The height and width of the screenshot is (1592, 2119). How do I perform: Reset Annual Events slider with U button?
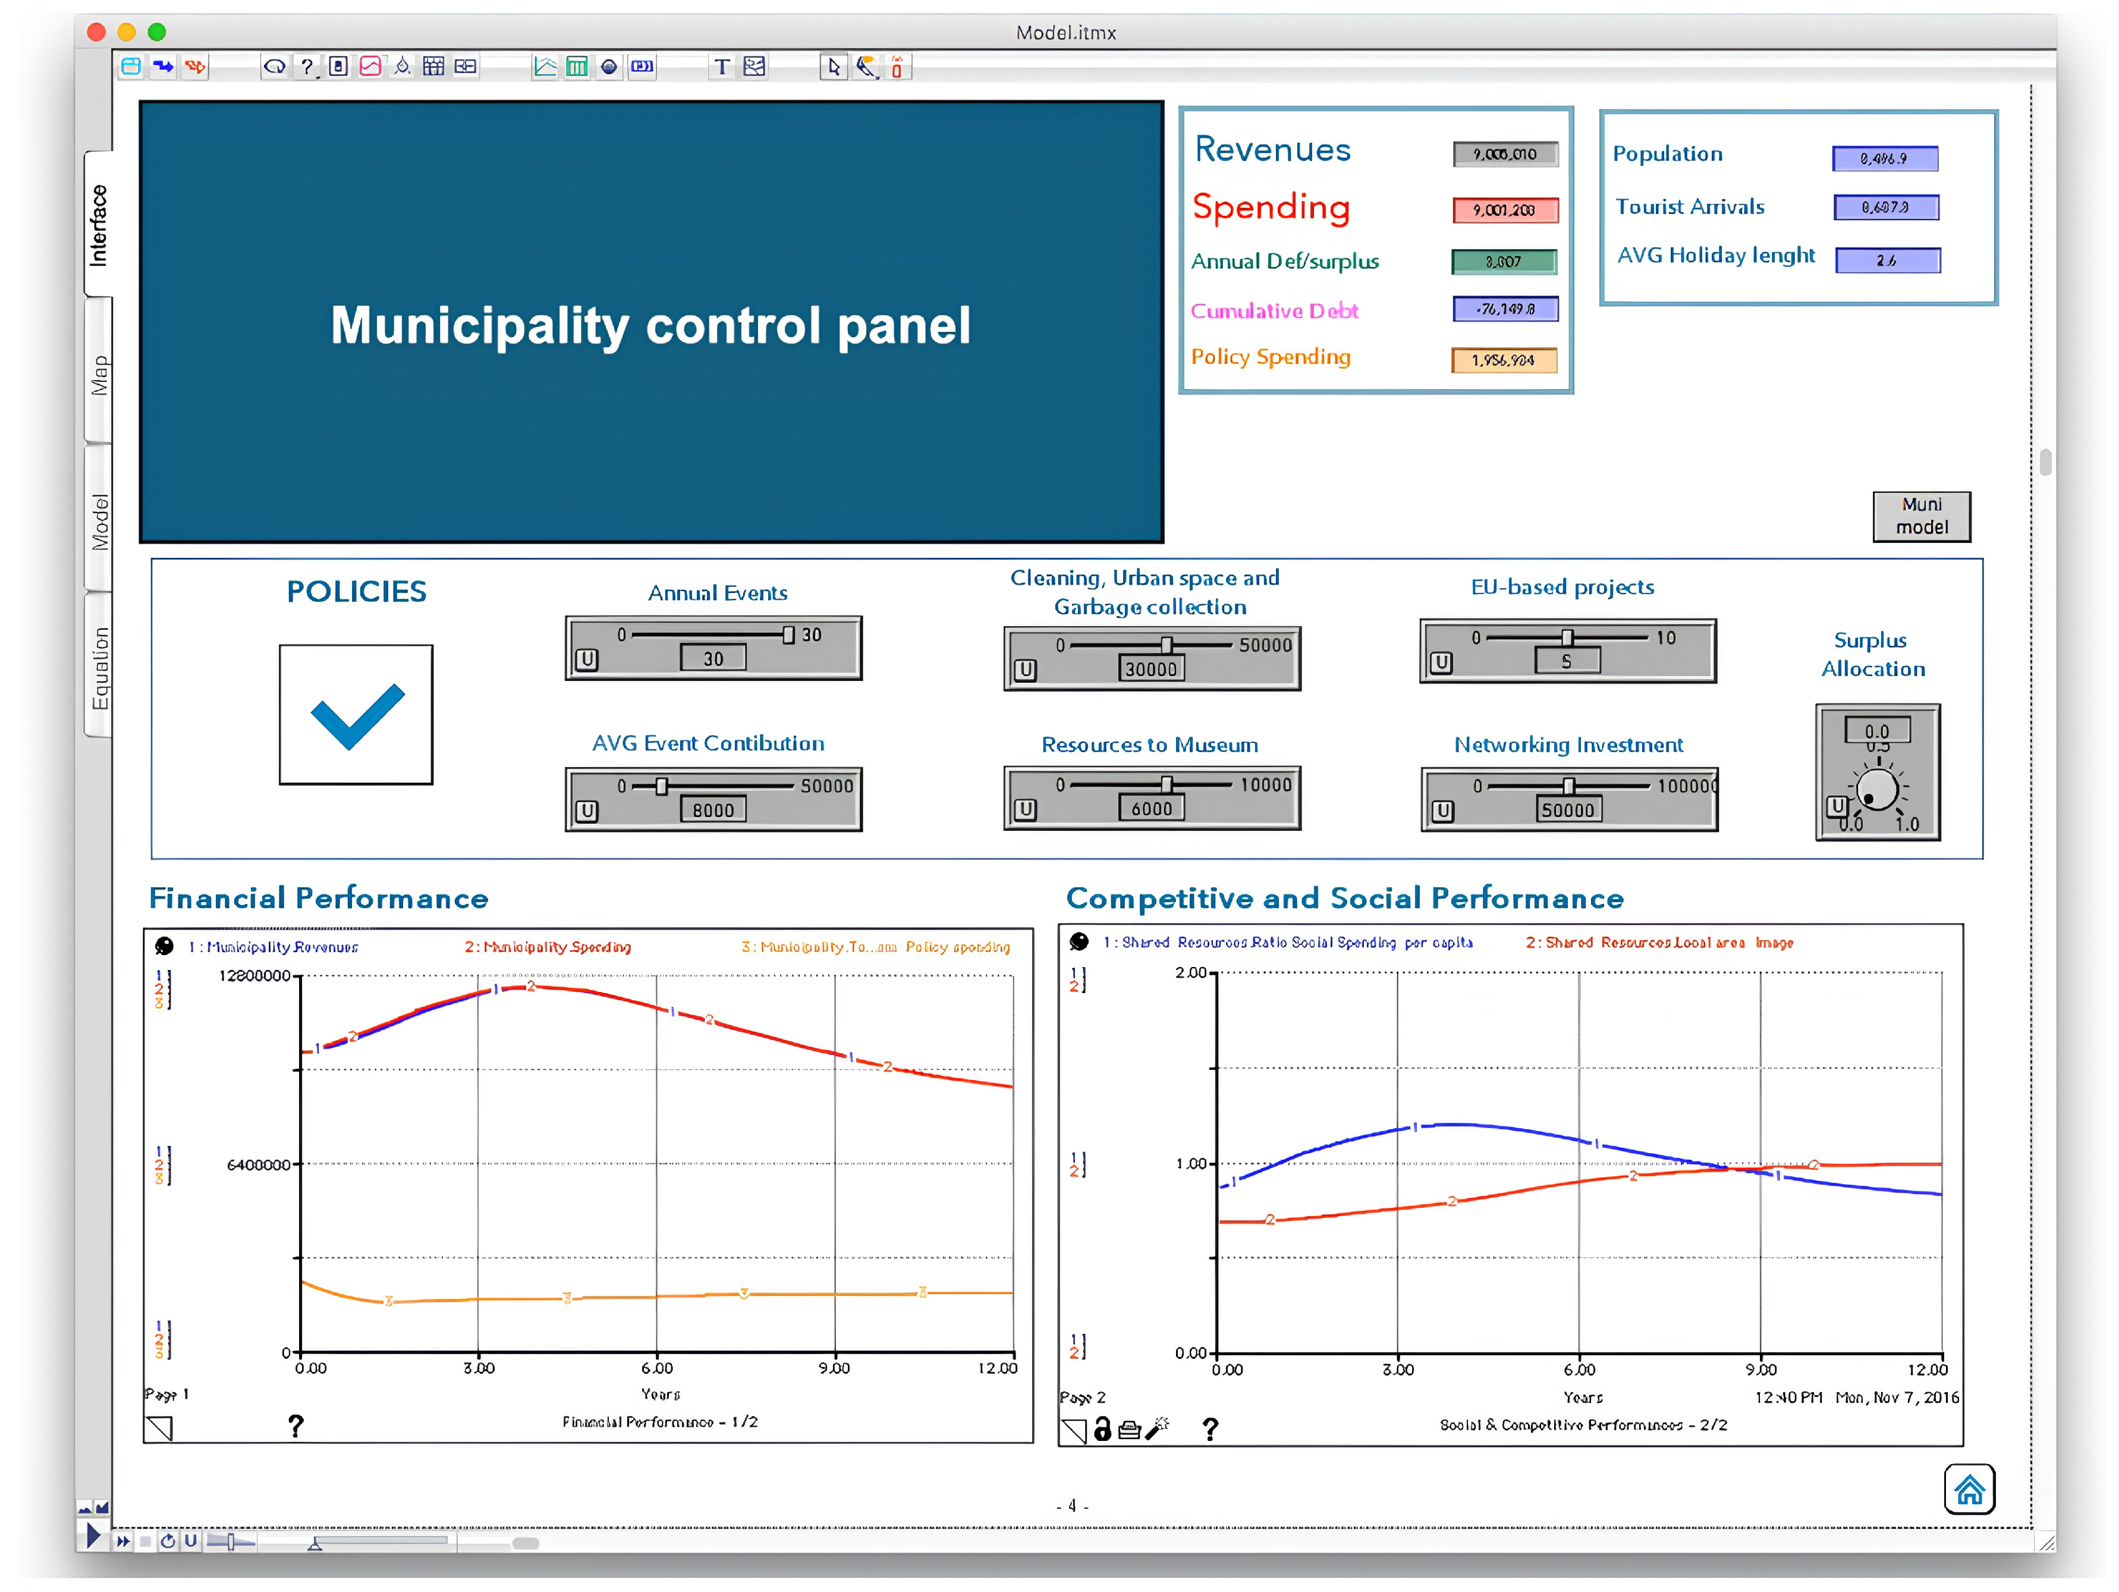pos(586,660)
